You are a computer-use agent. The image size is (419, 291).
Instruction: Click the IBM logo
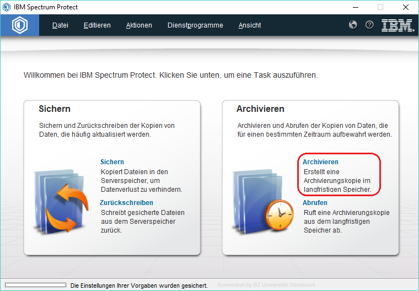(397, 25)
